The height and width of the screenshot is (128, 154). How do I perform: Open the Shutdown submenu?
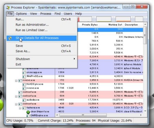pyautogui.click(x=42, y=59)
